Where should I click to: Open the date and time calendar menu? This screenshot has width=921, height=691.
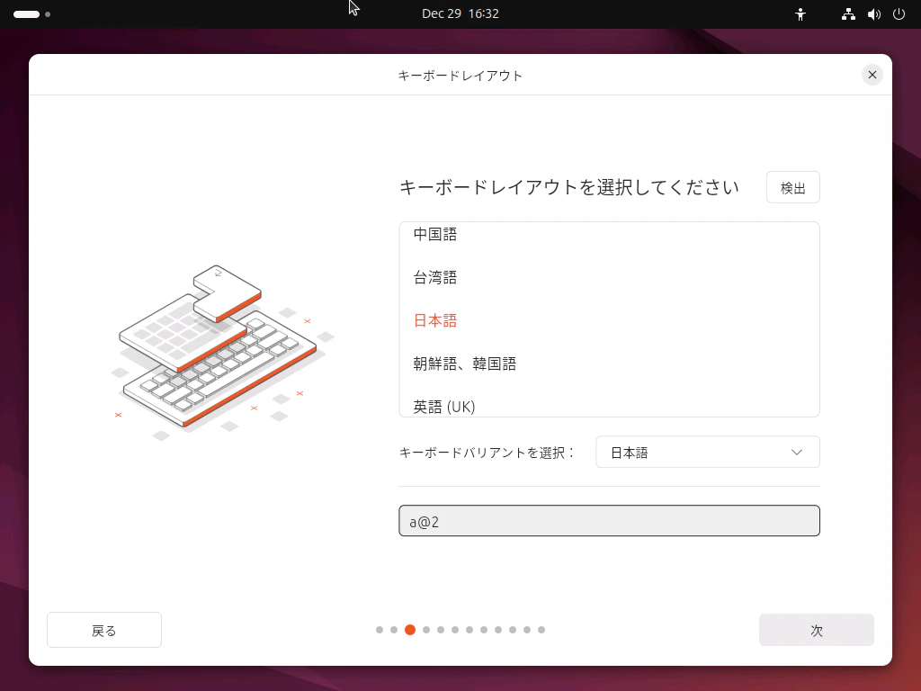(x=460, y=13)
